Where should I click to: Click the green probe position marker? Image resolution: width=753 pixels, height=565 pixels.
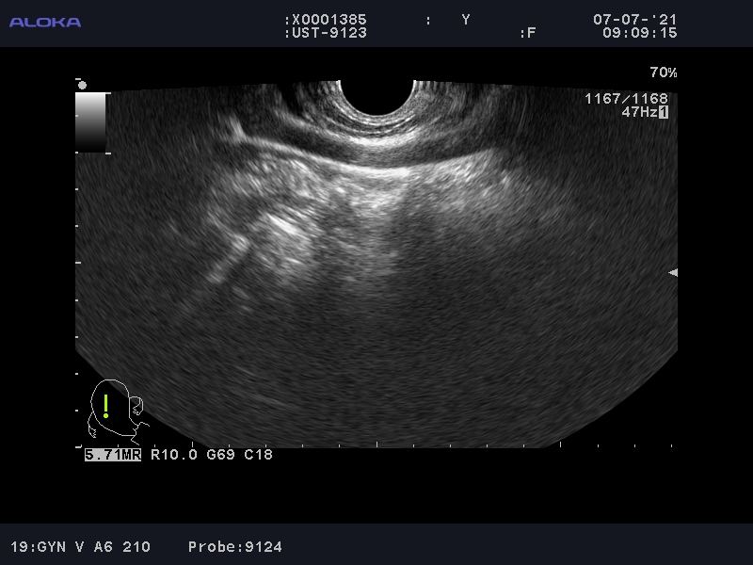coord(106,406)
